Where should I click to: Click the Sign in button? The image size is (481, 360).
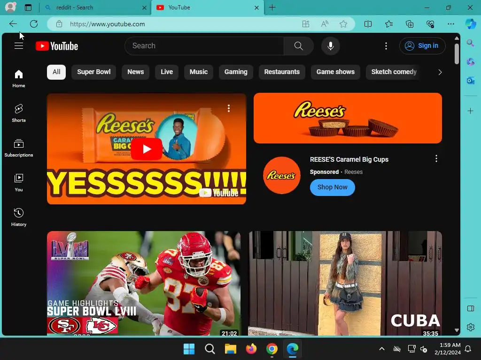point(422,46)
